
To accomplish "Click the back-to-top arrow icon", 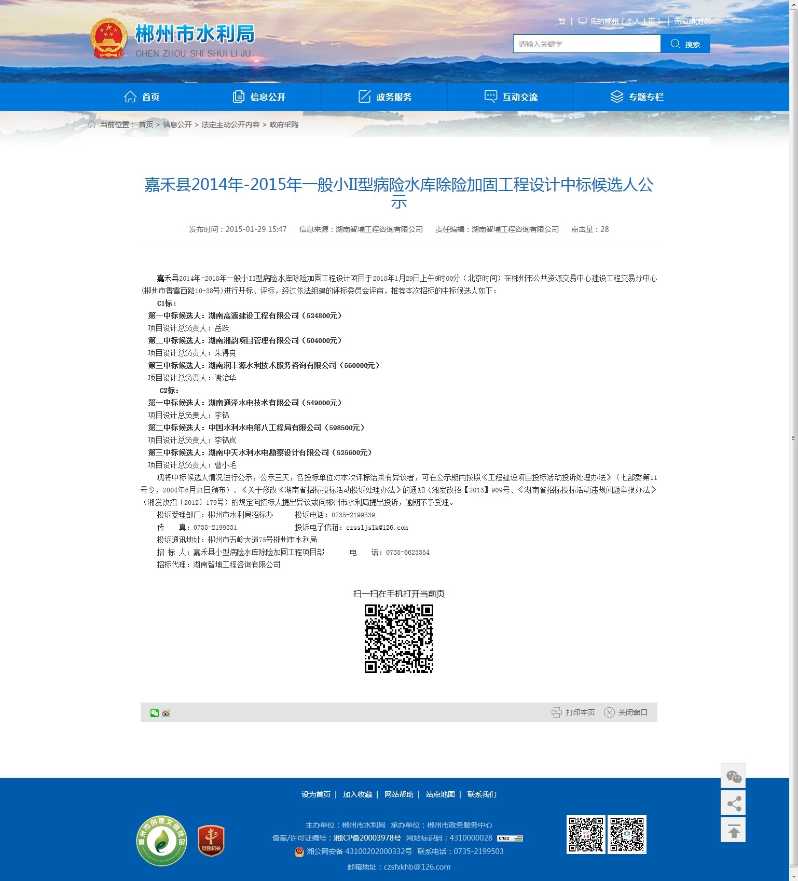I will coord(733,831).
